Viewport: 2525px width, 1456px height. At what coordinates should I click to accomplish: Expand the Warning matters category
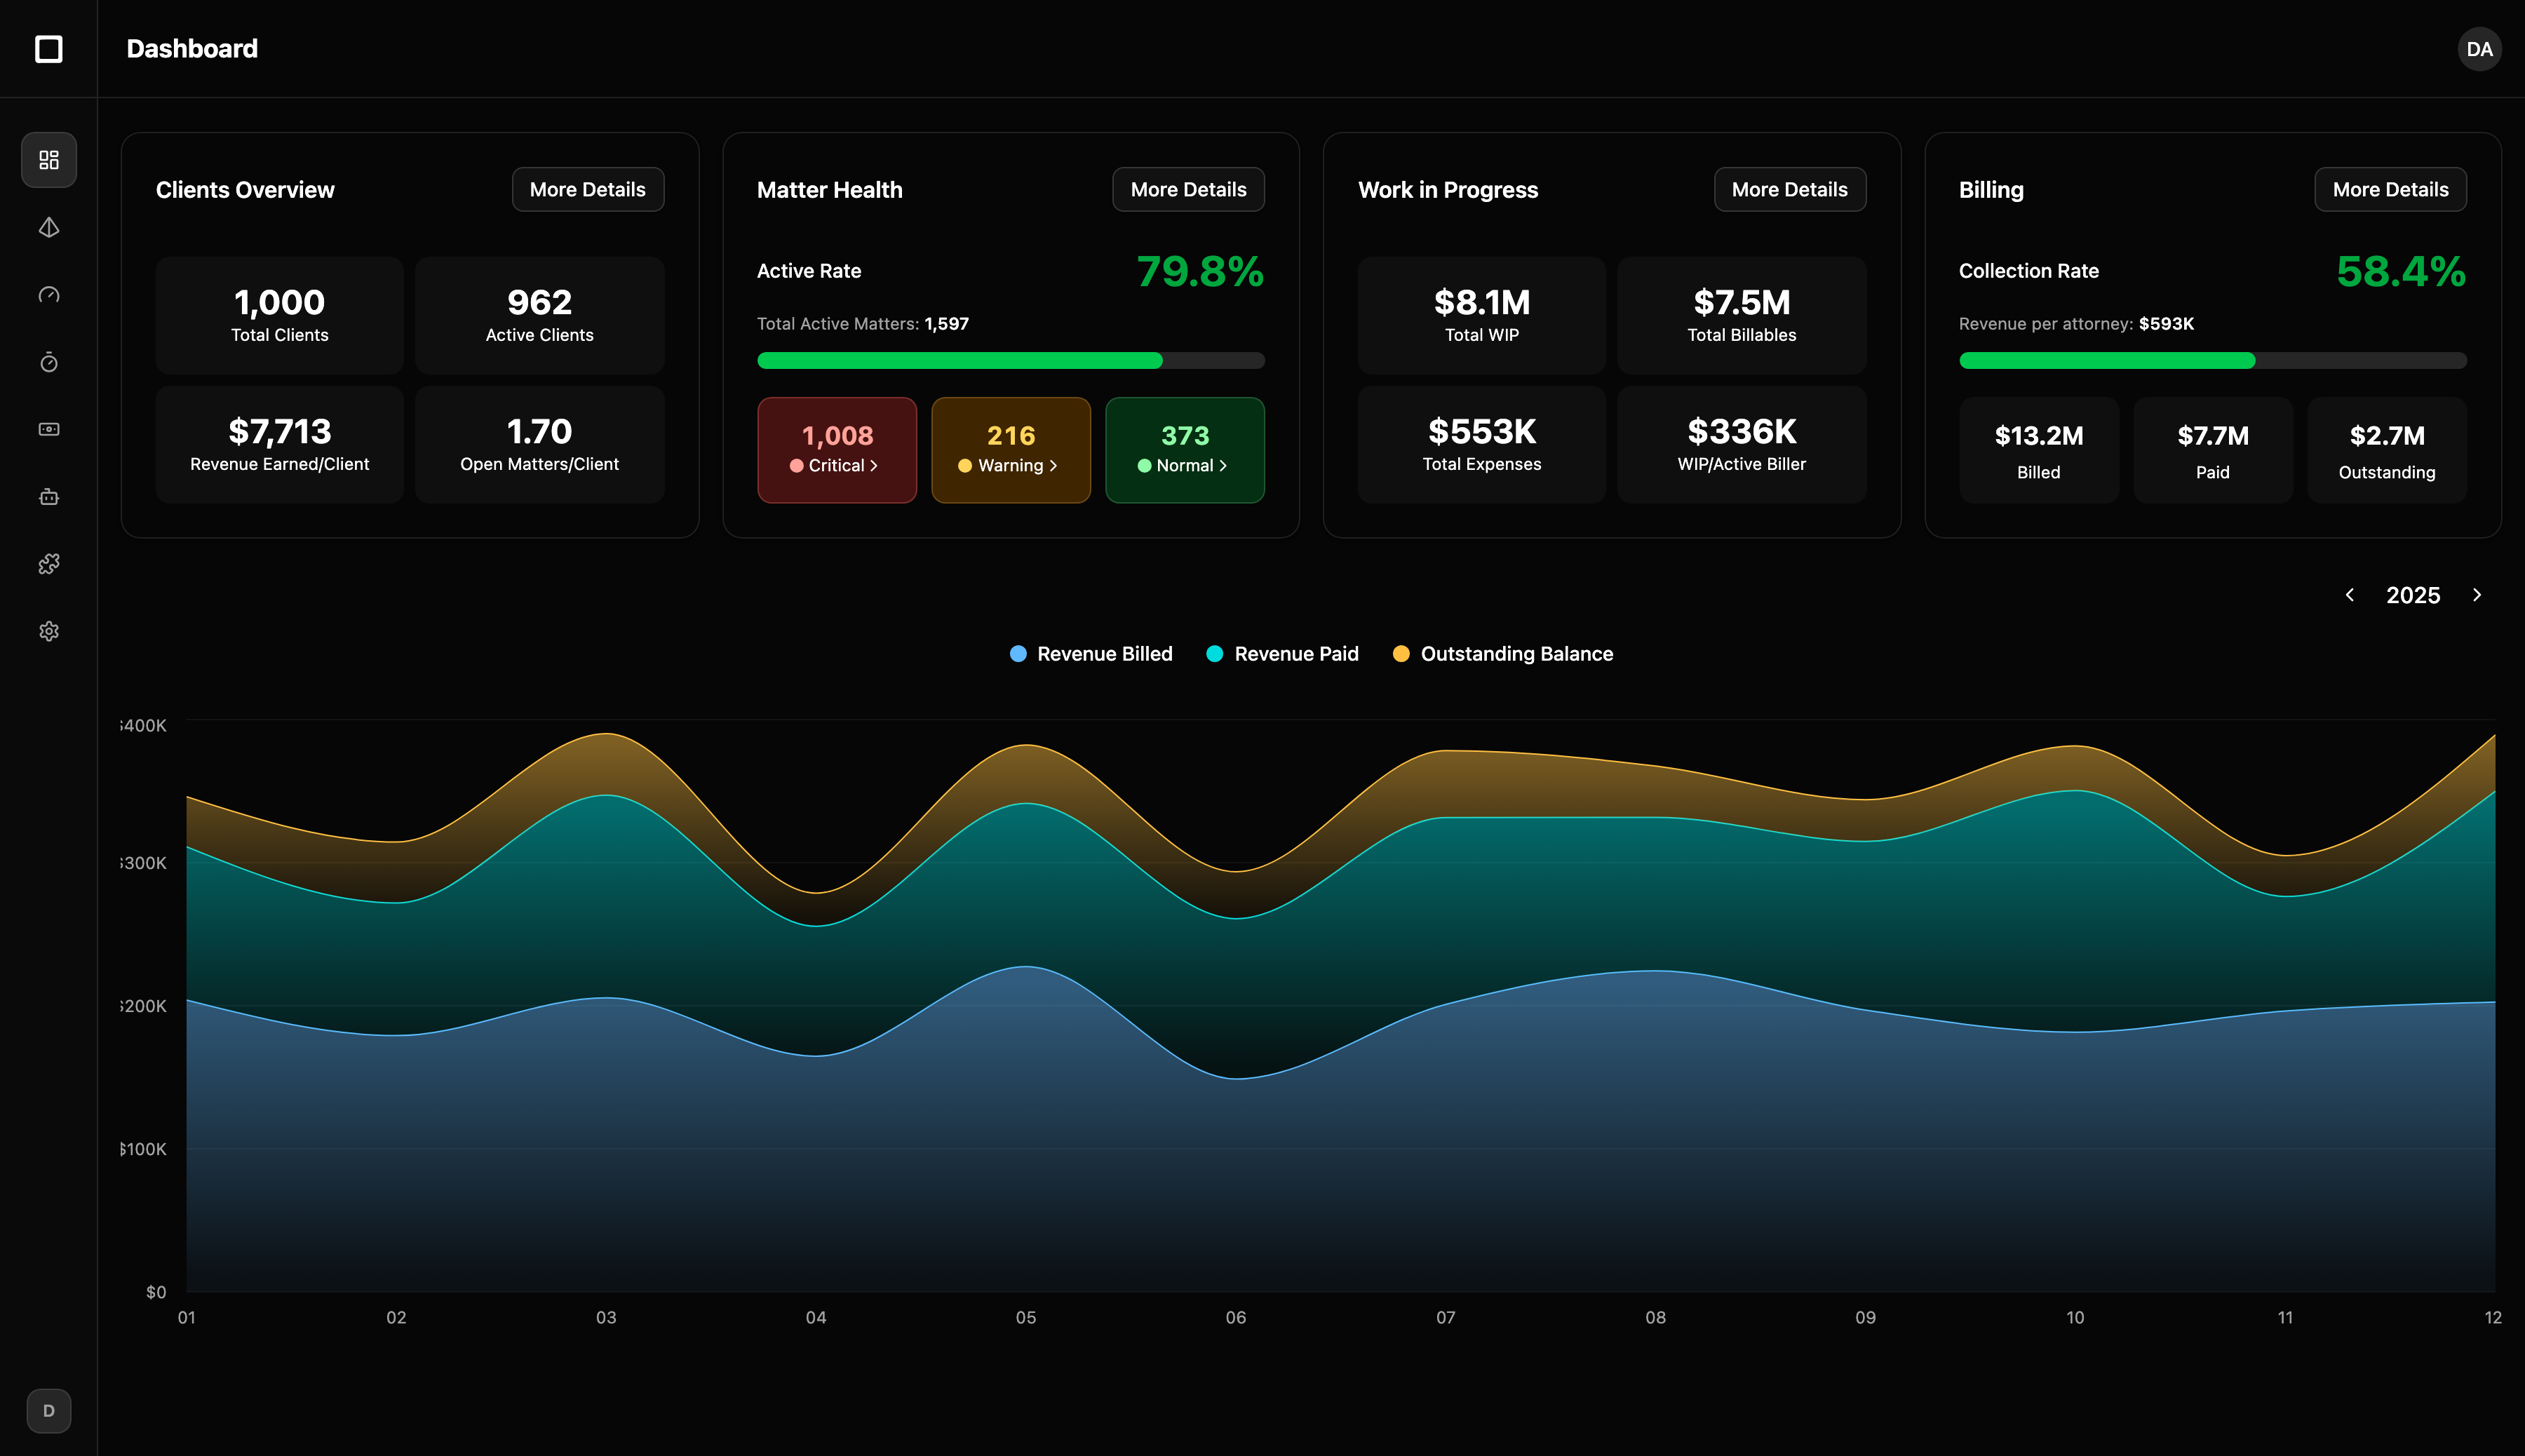[1011, 450]
